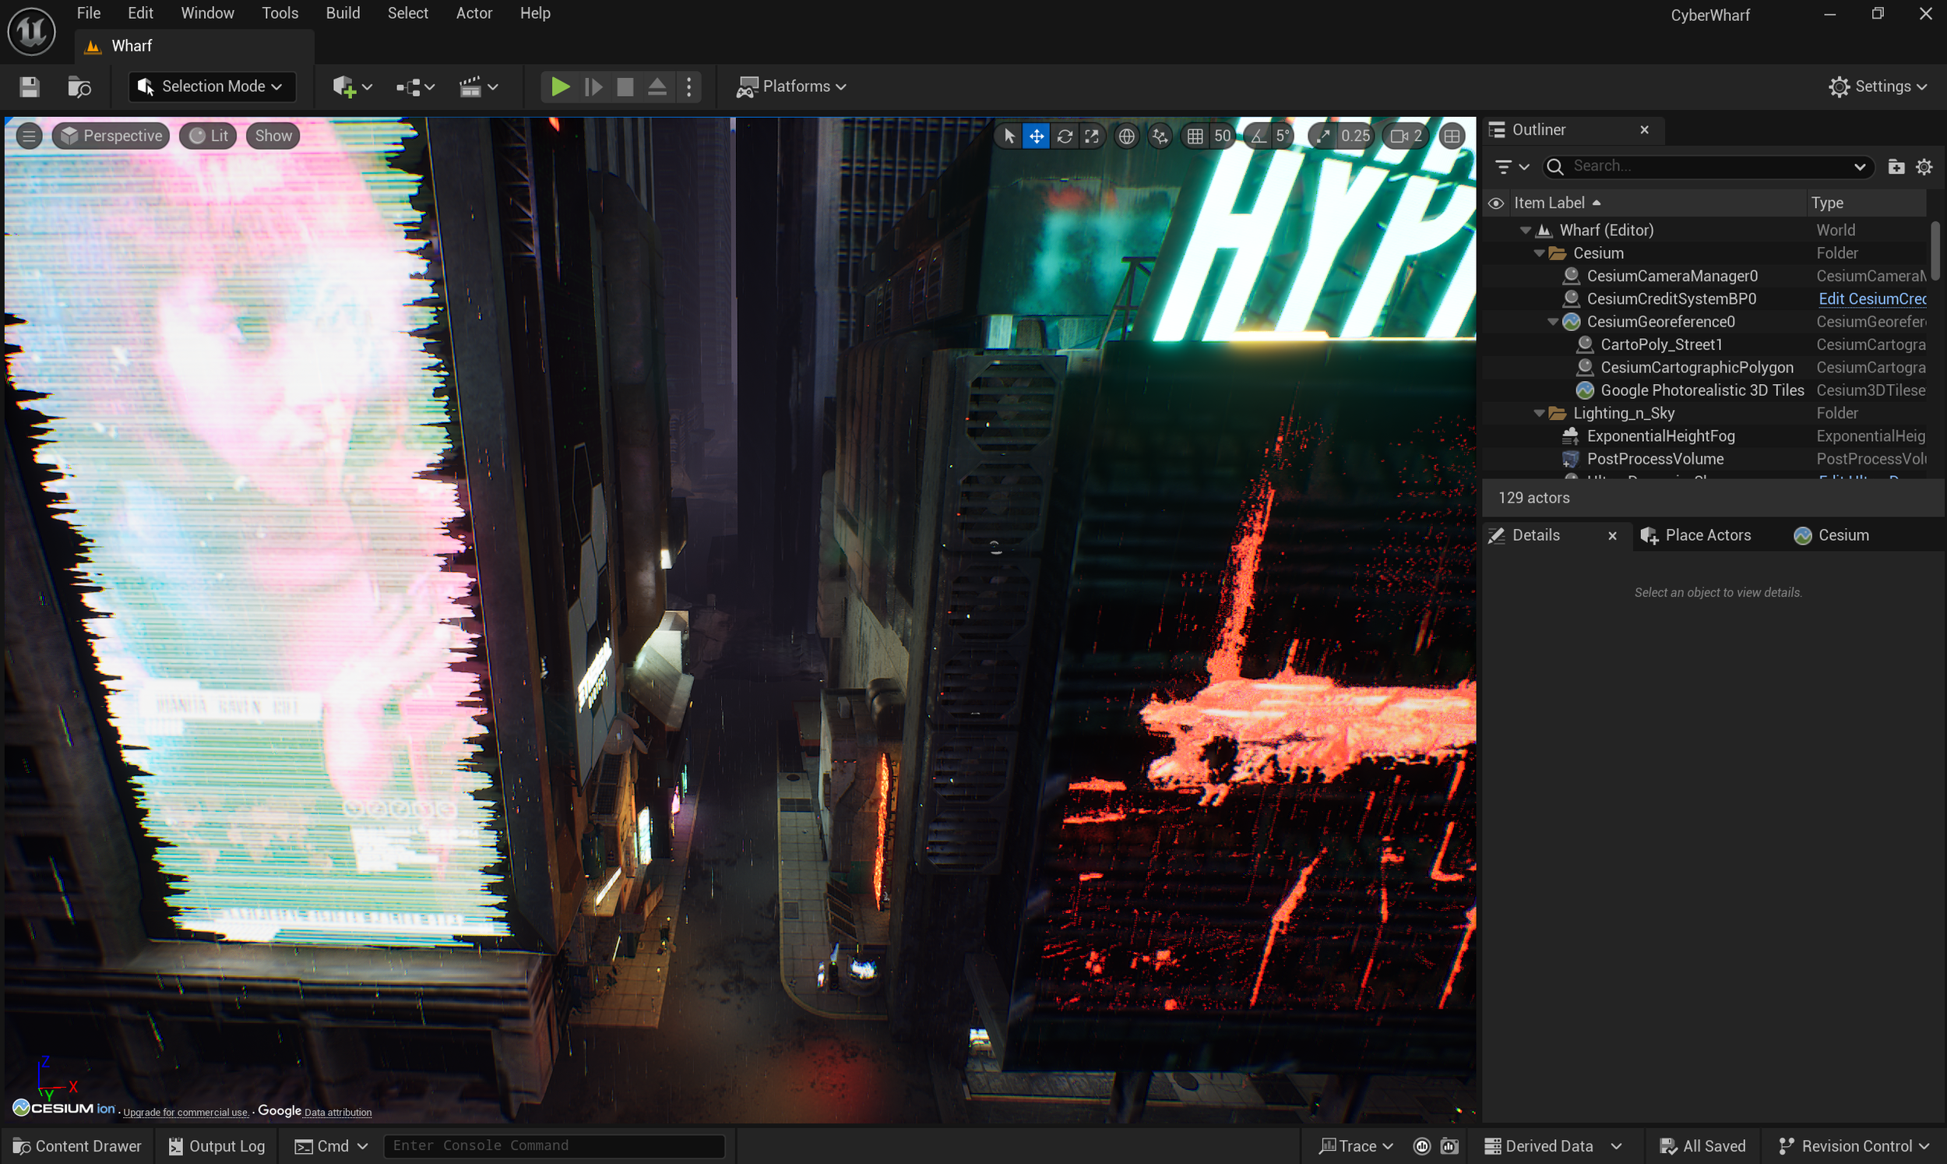Open the Outliner settings gear
1947x1164 pixels.
coord(1924,166)
